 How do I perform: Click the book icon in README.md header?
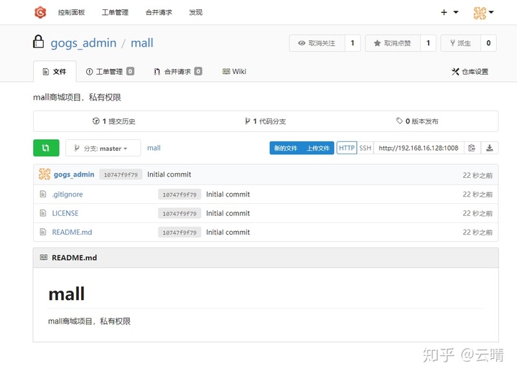point(44,258)
